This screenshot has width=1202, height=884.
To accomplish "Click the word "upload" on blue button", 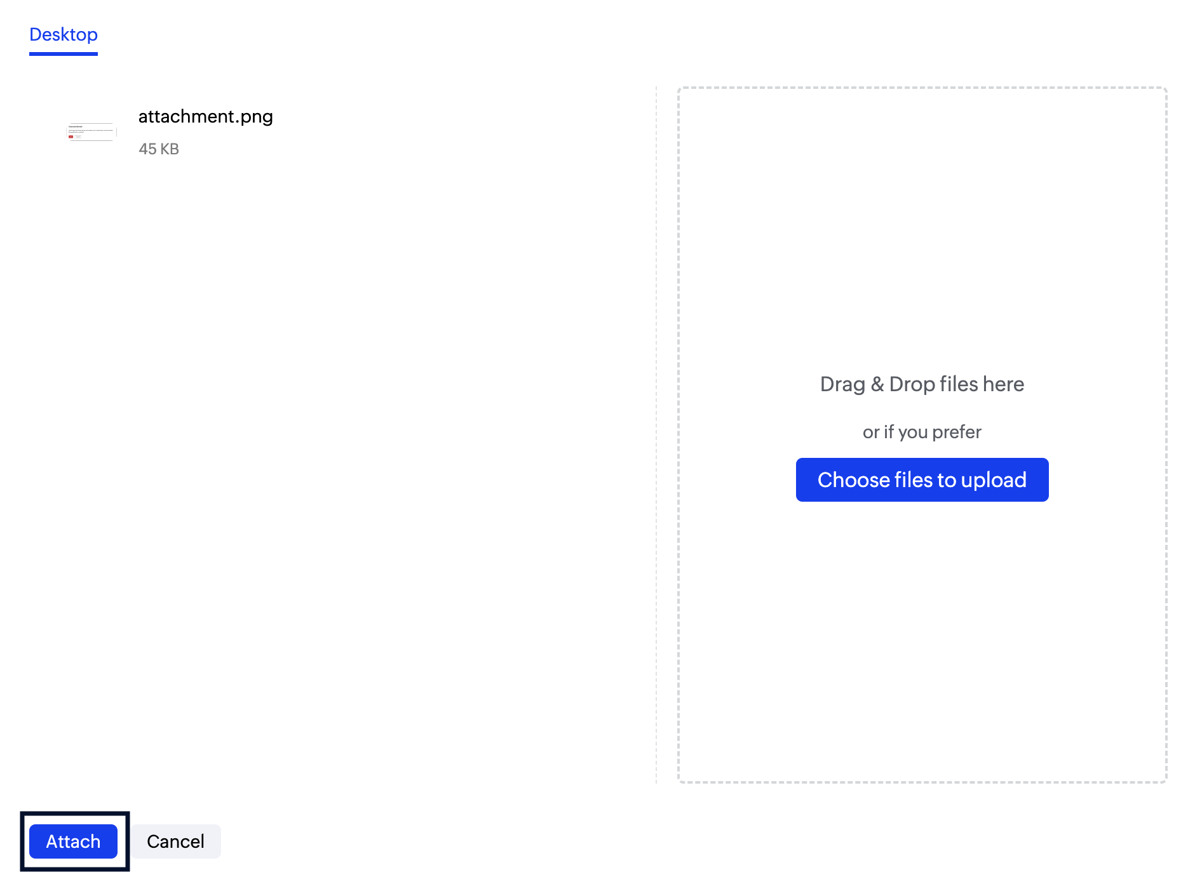I will [x=994, y=480].
